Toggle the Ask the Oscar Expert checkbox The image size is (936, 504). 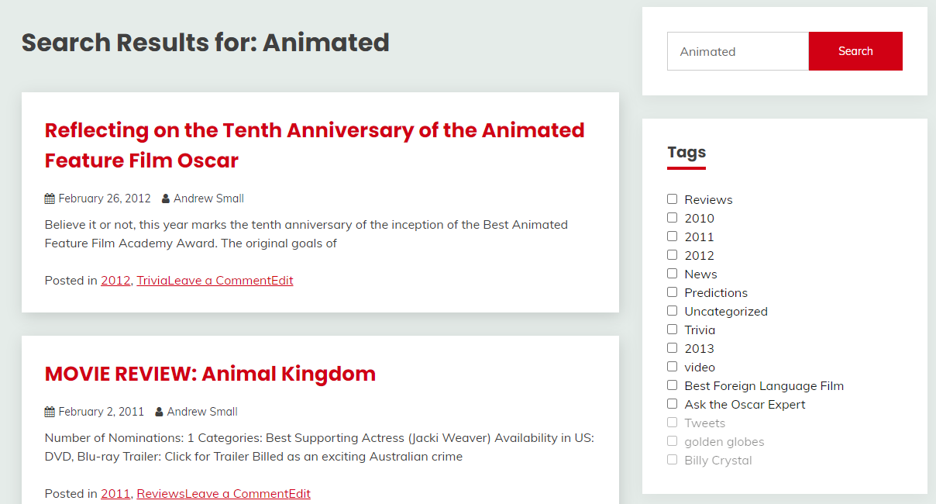673,404
